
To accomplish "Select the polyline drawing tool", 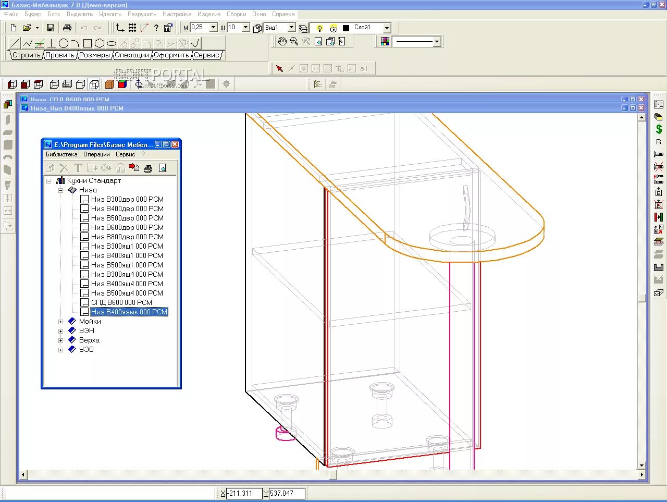I will pos(28,43).
